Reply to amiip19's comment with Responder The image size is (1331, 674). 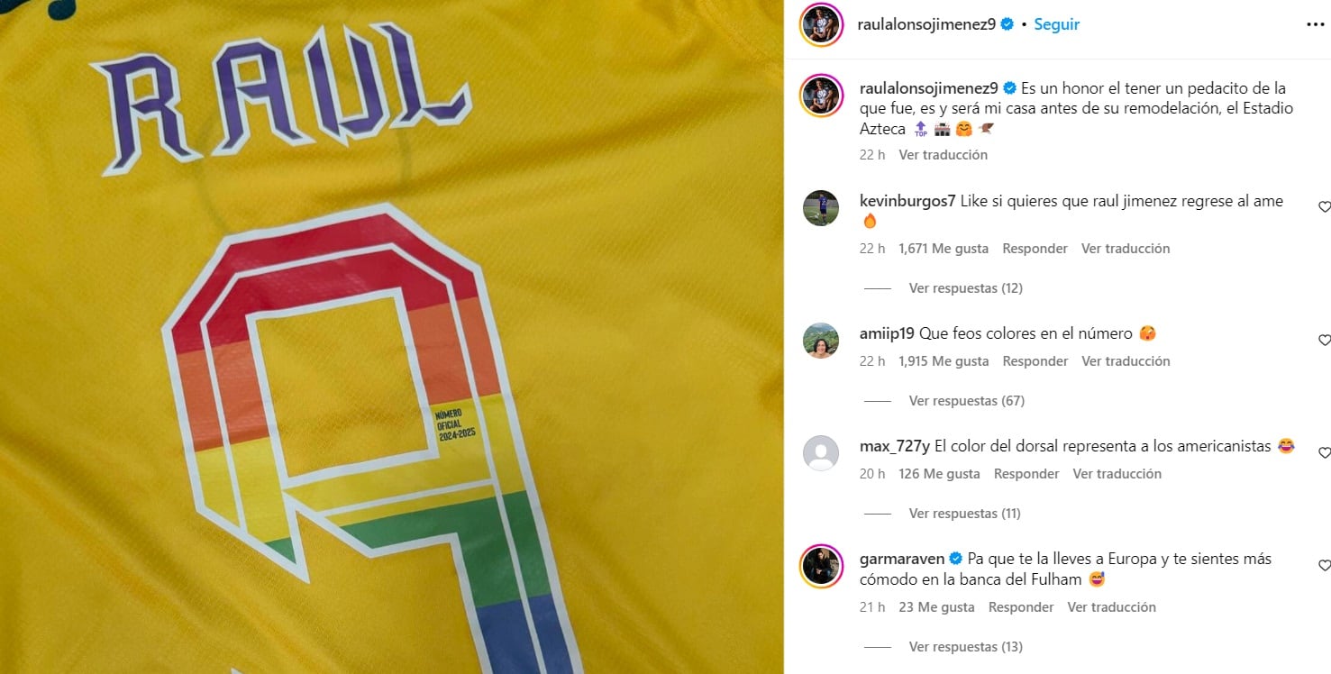tap(1035, 361)
